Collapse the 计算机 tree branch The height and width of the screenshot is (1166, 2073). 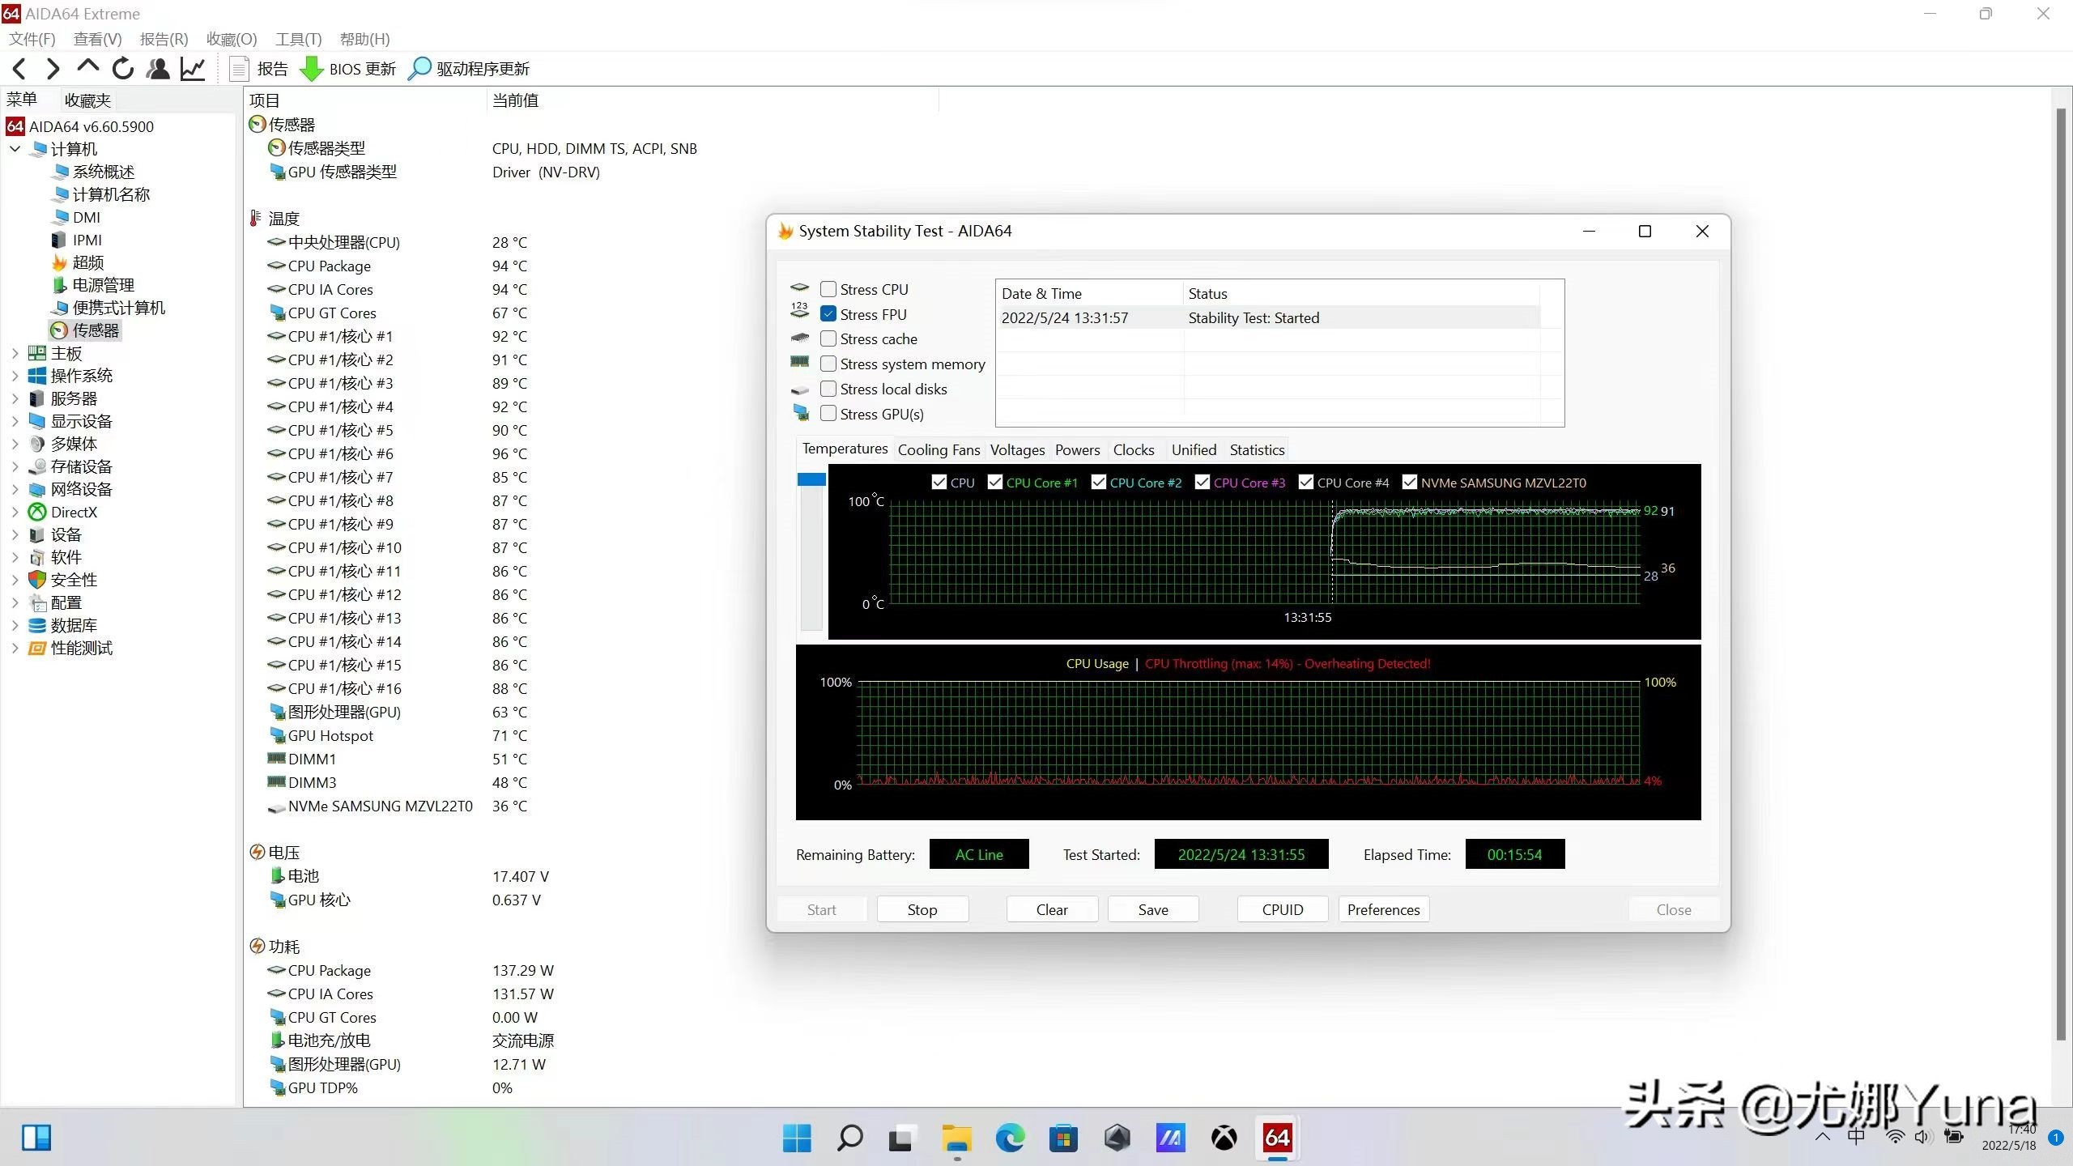click(x=14, y=149)
